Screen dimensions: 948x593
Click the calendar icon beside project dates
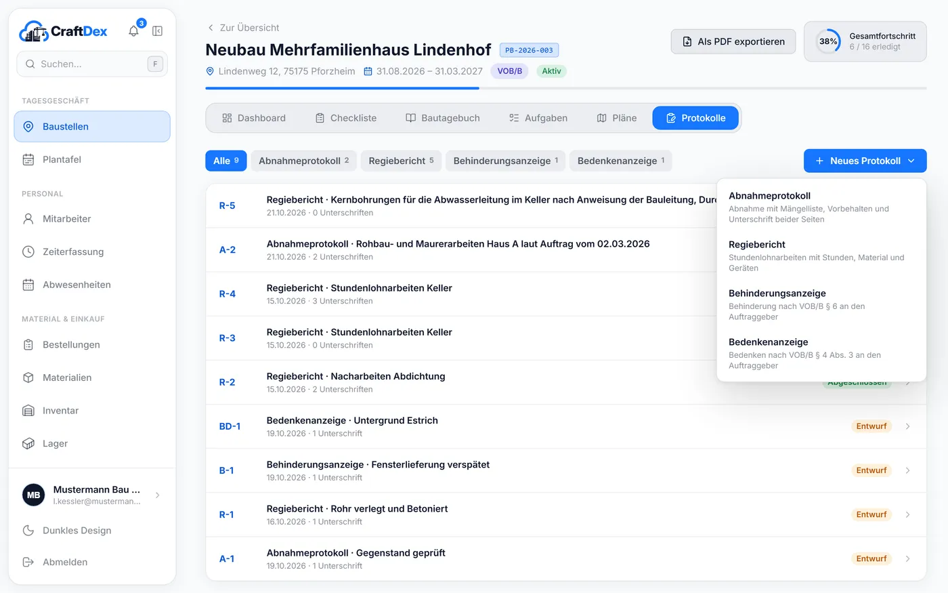[368, 71]
